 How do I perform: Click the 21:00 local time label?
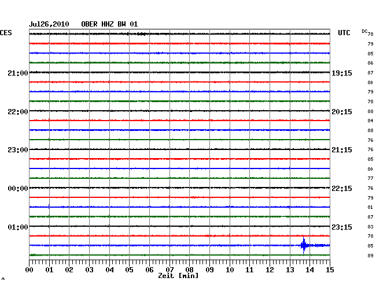[18, 73]
